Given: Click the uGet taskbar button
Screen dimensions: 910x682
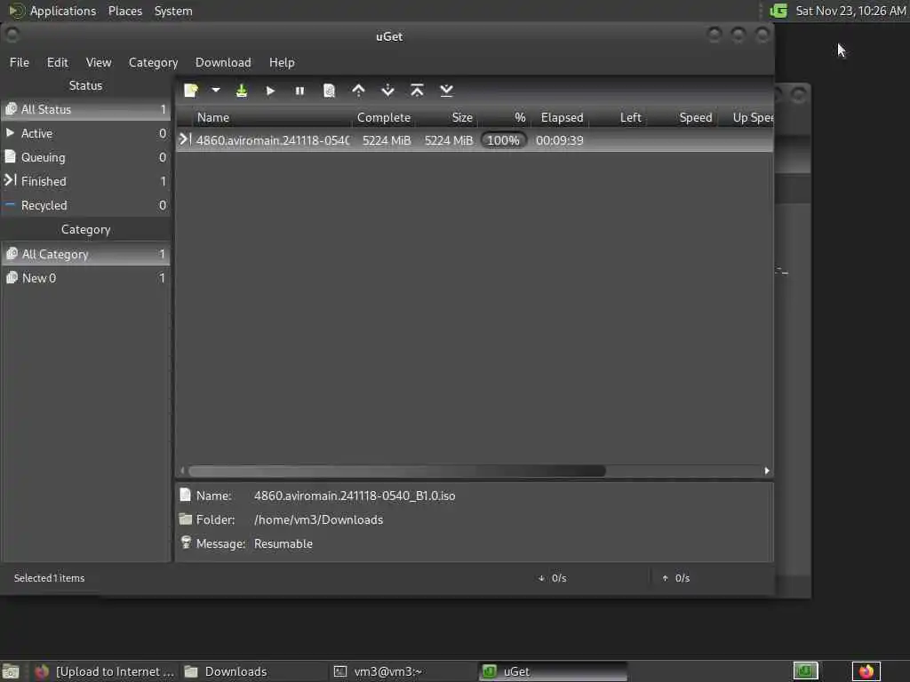Looking at the screenshot, I should 553,671.
